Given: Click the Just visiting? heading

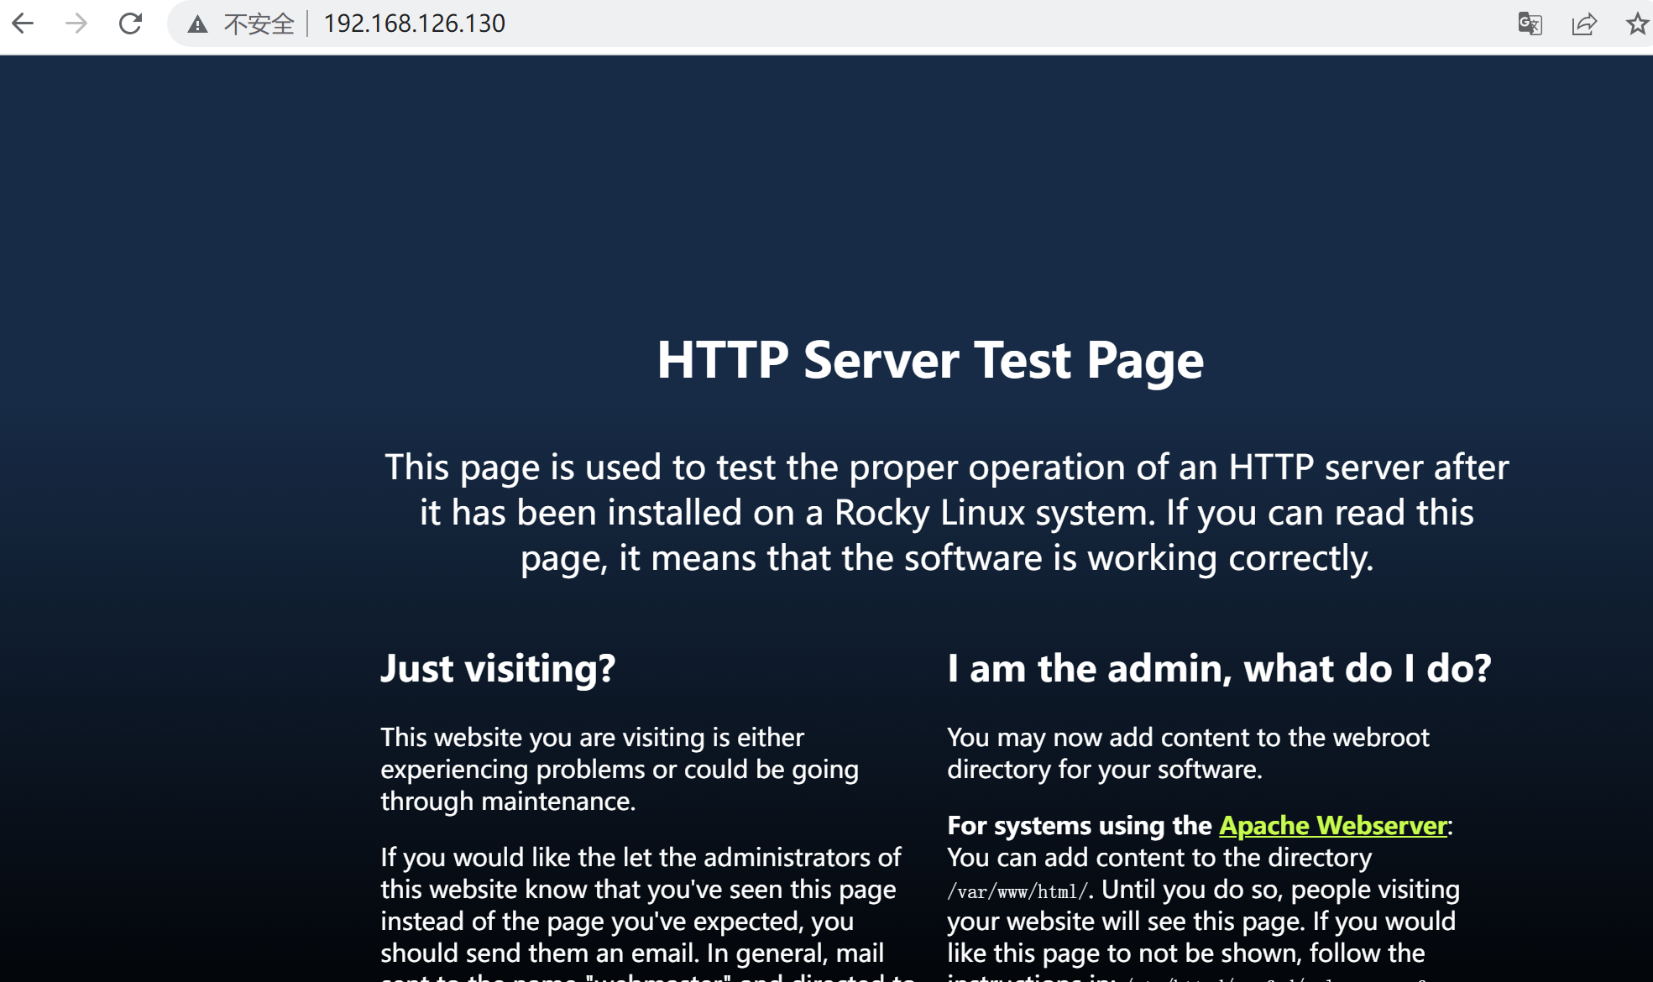Looking at the screenshot, I should [498, 668].
